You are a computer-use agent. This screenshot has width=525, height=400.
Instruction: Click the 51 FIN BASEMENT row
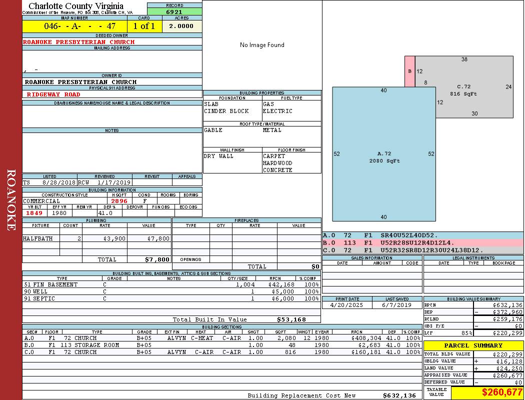(170, 284)
